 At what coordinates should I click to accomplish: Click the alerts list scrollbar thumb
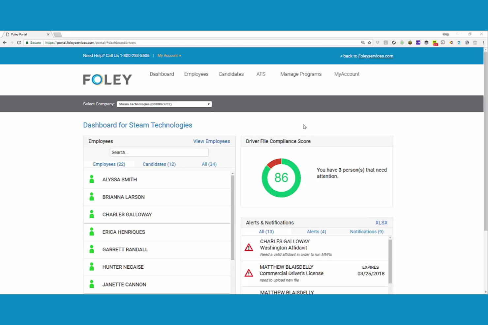click(390, 261)
